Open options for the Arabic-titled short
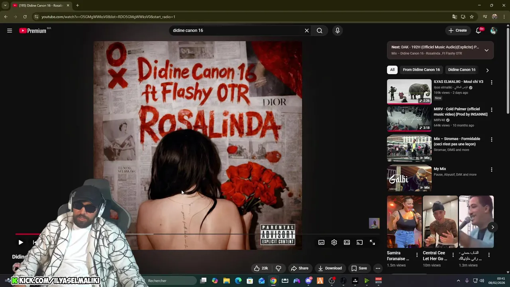This screenshot has height=287, width=510. [x=489, y=255]
